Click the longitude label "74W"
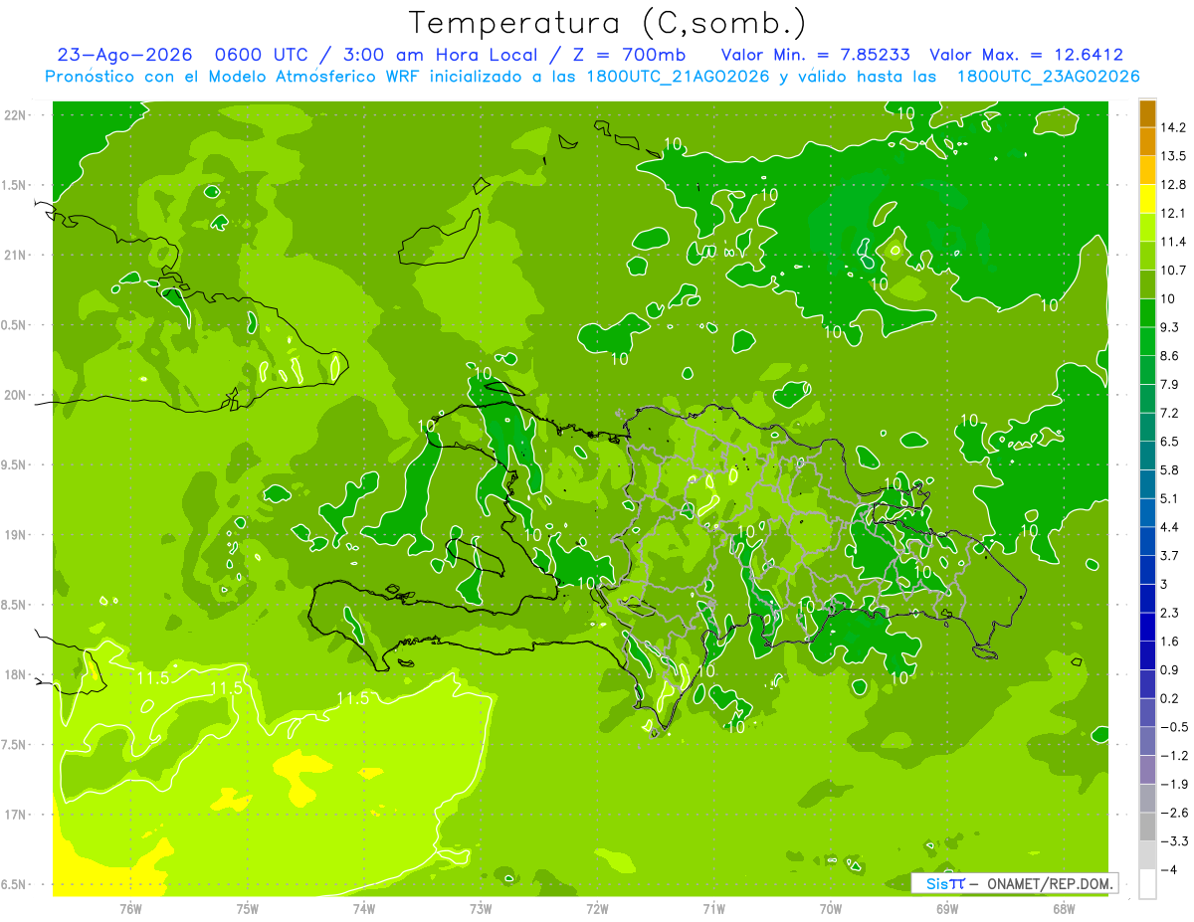Image resolution: width=1194 pixels, height=922 pixels. coord(363,909)
